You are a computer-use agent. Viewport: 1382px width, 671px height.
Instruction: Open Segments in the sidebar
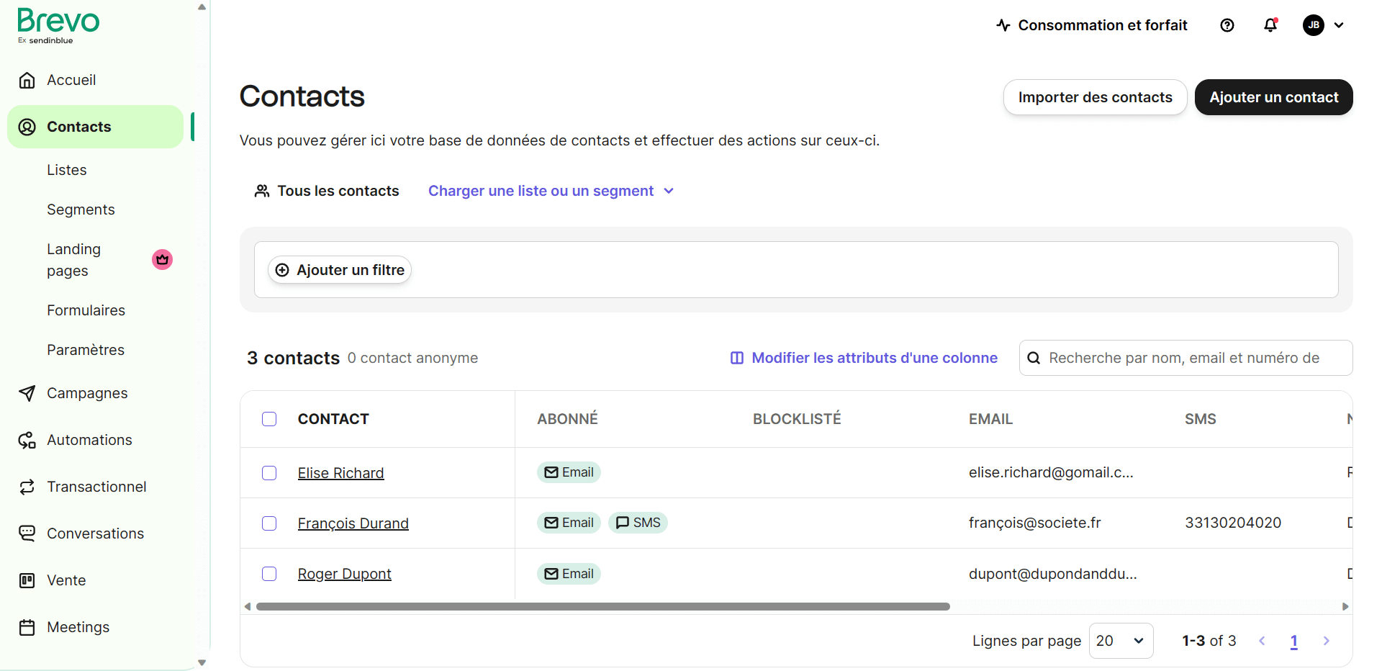tap(81, 210)
